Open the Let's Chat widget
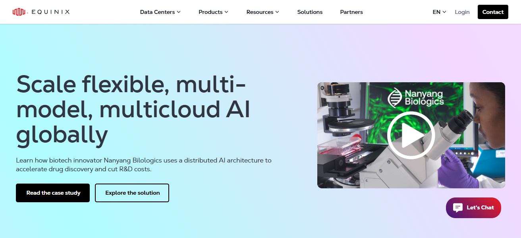521x238 pixels. (x=473, y=208)
